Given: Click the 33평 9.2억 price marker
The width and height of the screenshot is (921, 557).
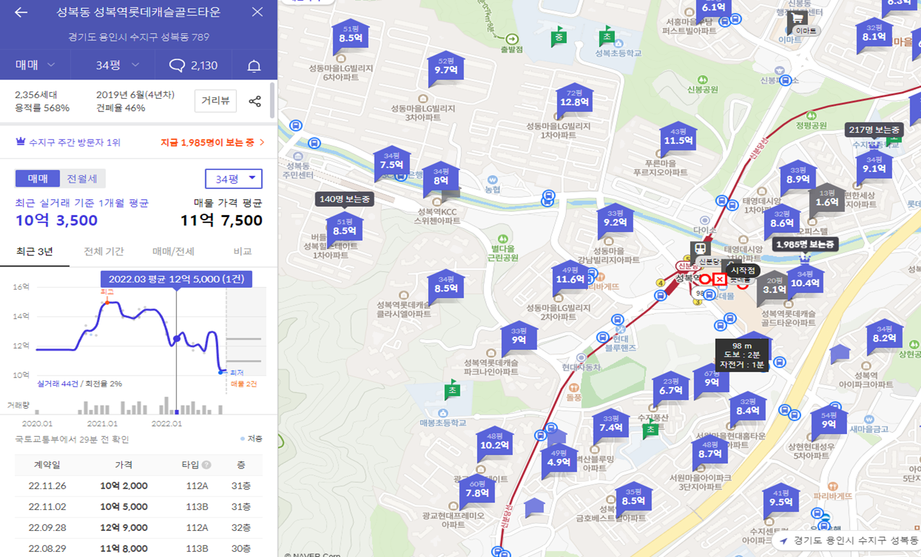Looking at the screenshot, I should coord(615,222).
